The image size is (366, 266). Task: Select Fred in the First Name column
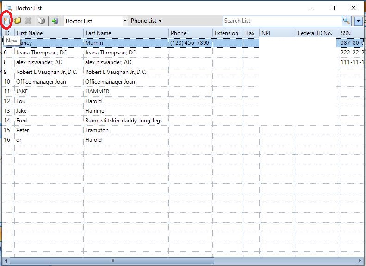(x=49, y=121)
